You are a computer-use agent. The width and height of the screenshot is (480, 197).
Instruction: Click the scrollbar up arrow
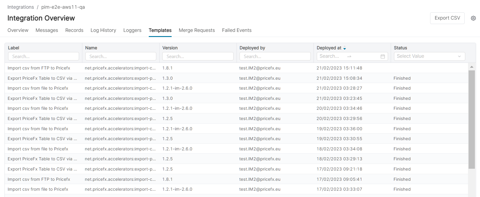click(x=472, y=67)
